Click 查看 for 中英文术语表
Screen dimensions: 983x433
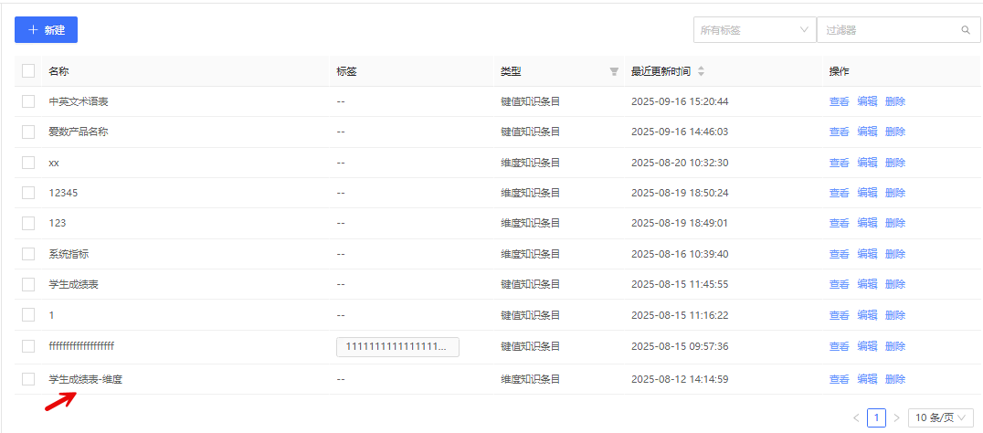(839, 101)
